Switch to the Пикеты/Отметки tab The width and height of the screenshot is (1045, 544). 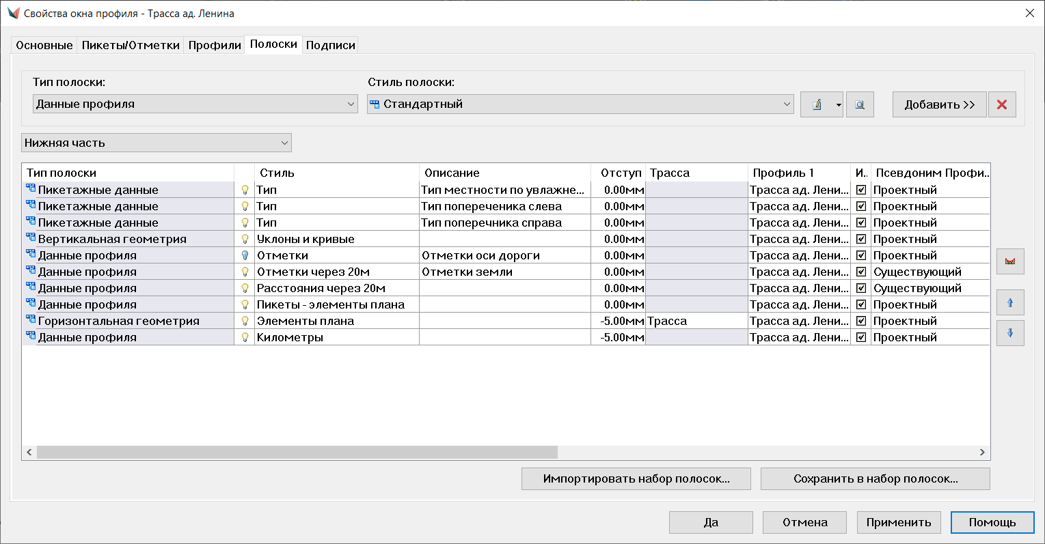pyautogui.click(x=131, y=45)
